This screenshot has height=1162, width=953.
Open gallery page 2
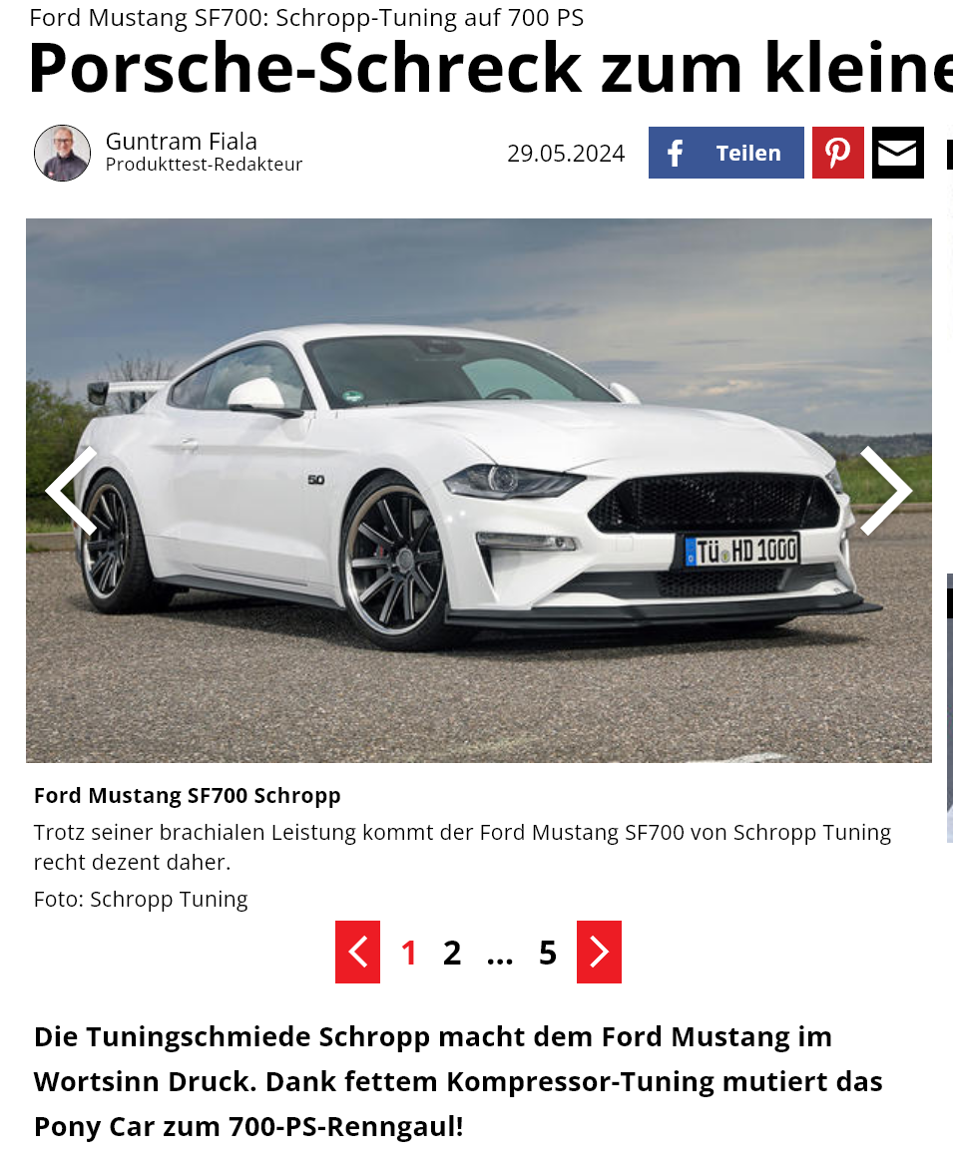(452, 953)
